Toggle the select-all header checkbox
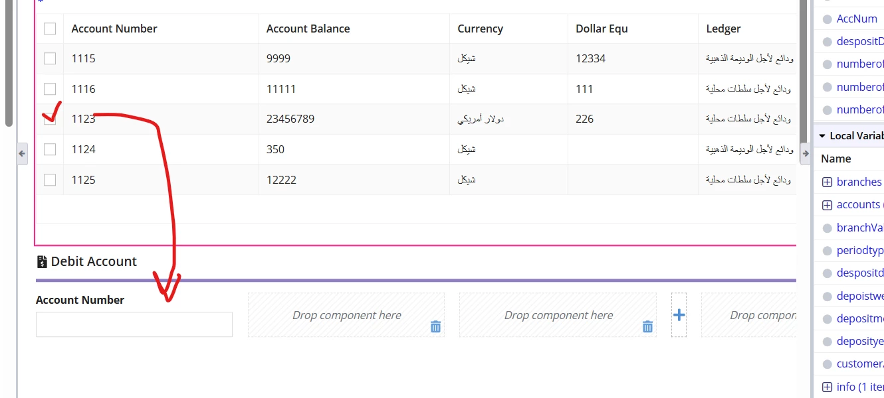This screenshot has width=884, height=398. coord(50,29)
